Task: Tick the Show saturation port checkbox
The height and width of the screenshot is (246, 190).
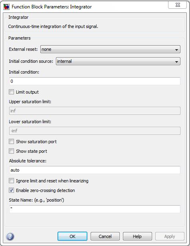Action: pos(11,142)
